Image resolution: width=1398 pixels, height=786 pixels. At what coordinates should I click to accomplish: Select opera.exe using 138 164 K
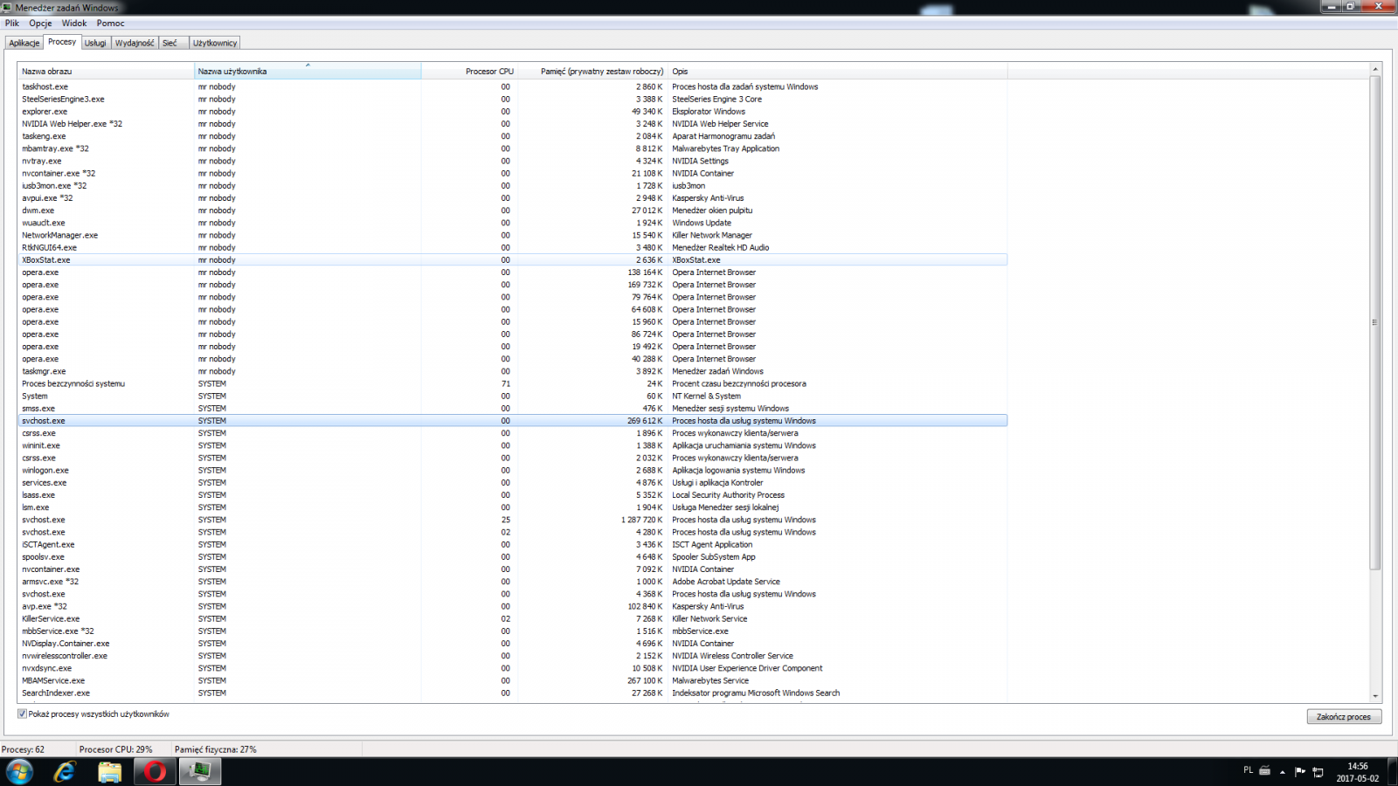click(513, 272)
